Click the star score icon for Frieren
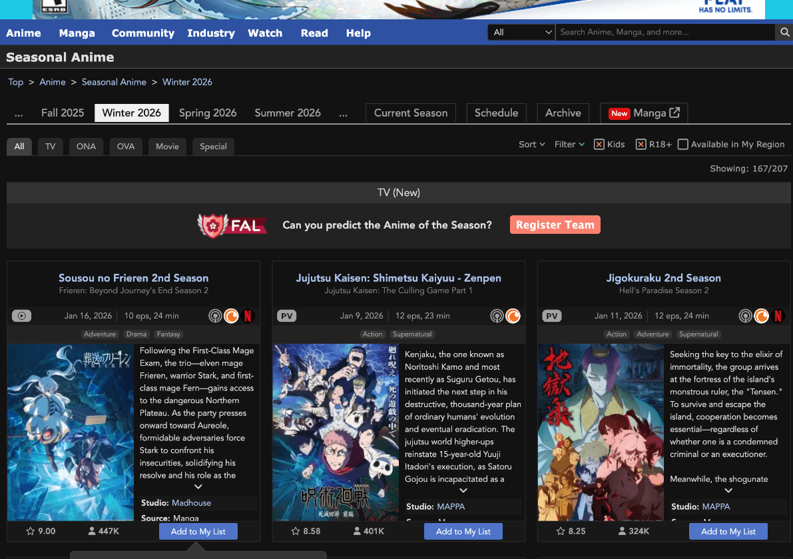This screenshot has width=793, height=559. [x=31, y=531]
